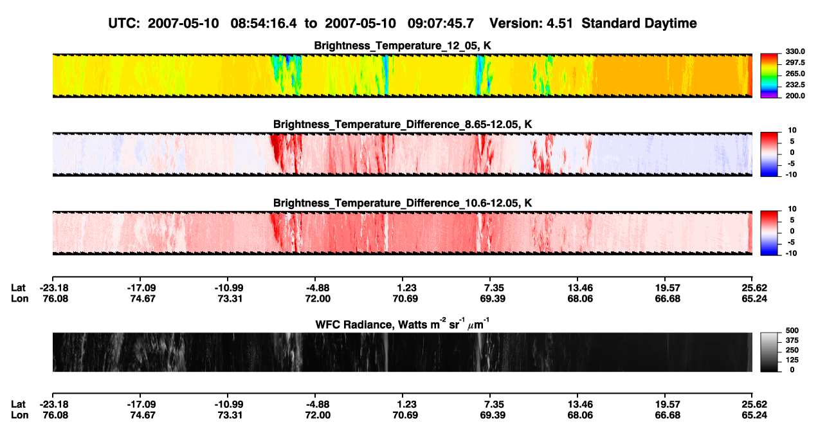Click latitude '13.46' below the WFC Radiance panel
The width and height of the screenshot is (836, 429).
tap(580, 404)
